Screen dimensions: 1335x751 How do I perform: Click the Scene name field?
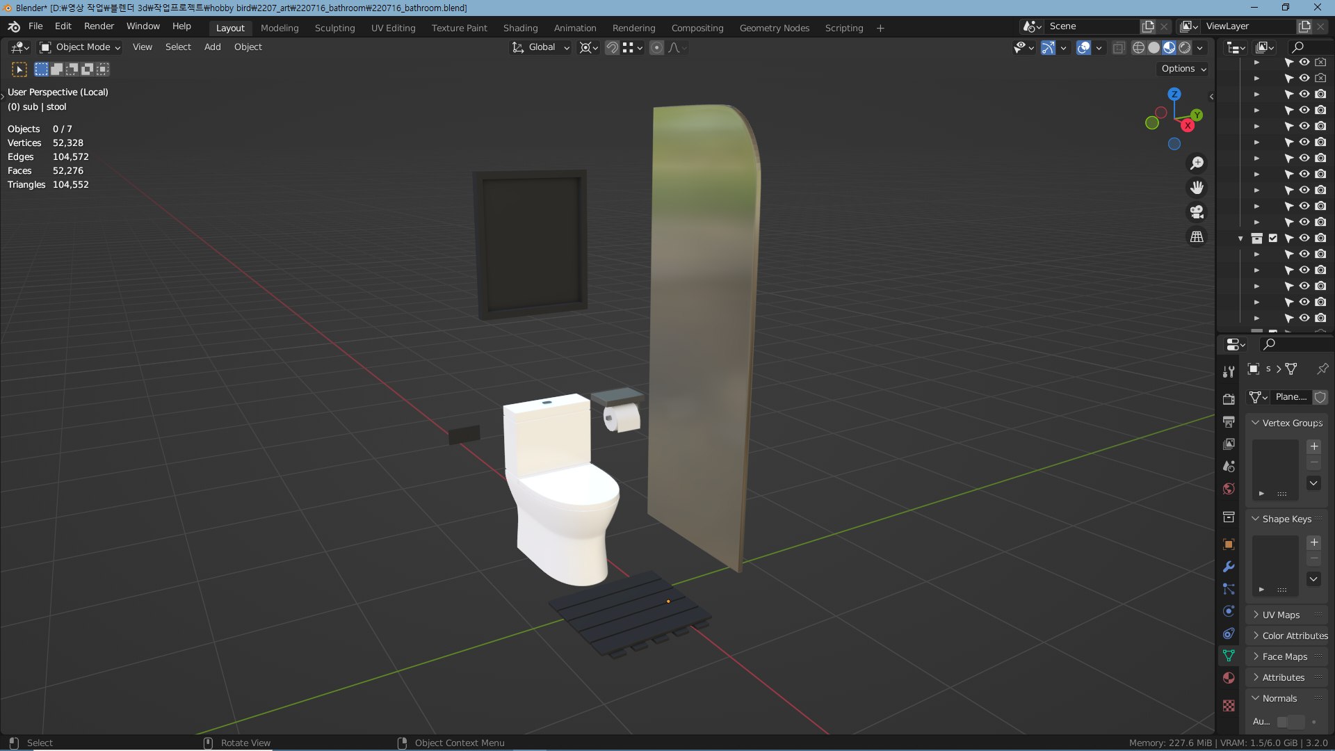click(x=1092, y=26)
